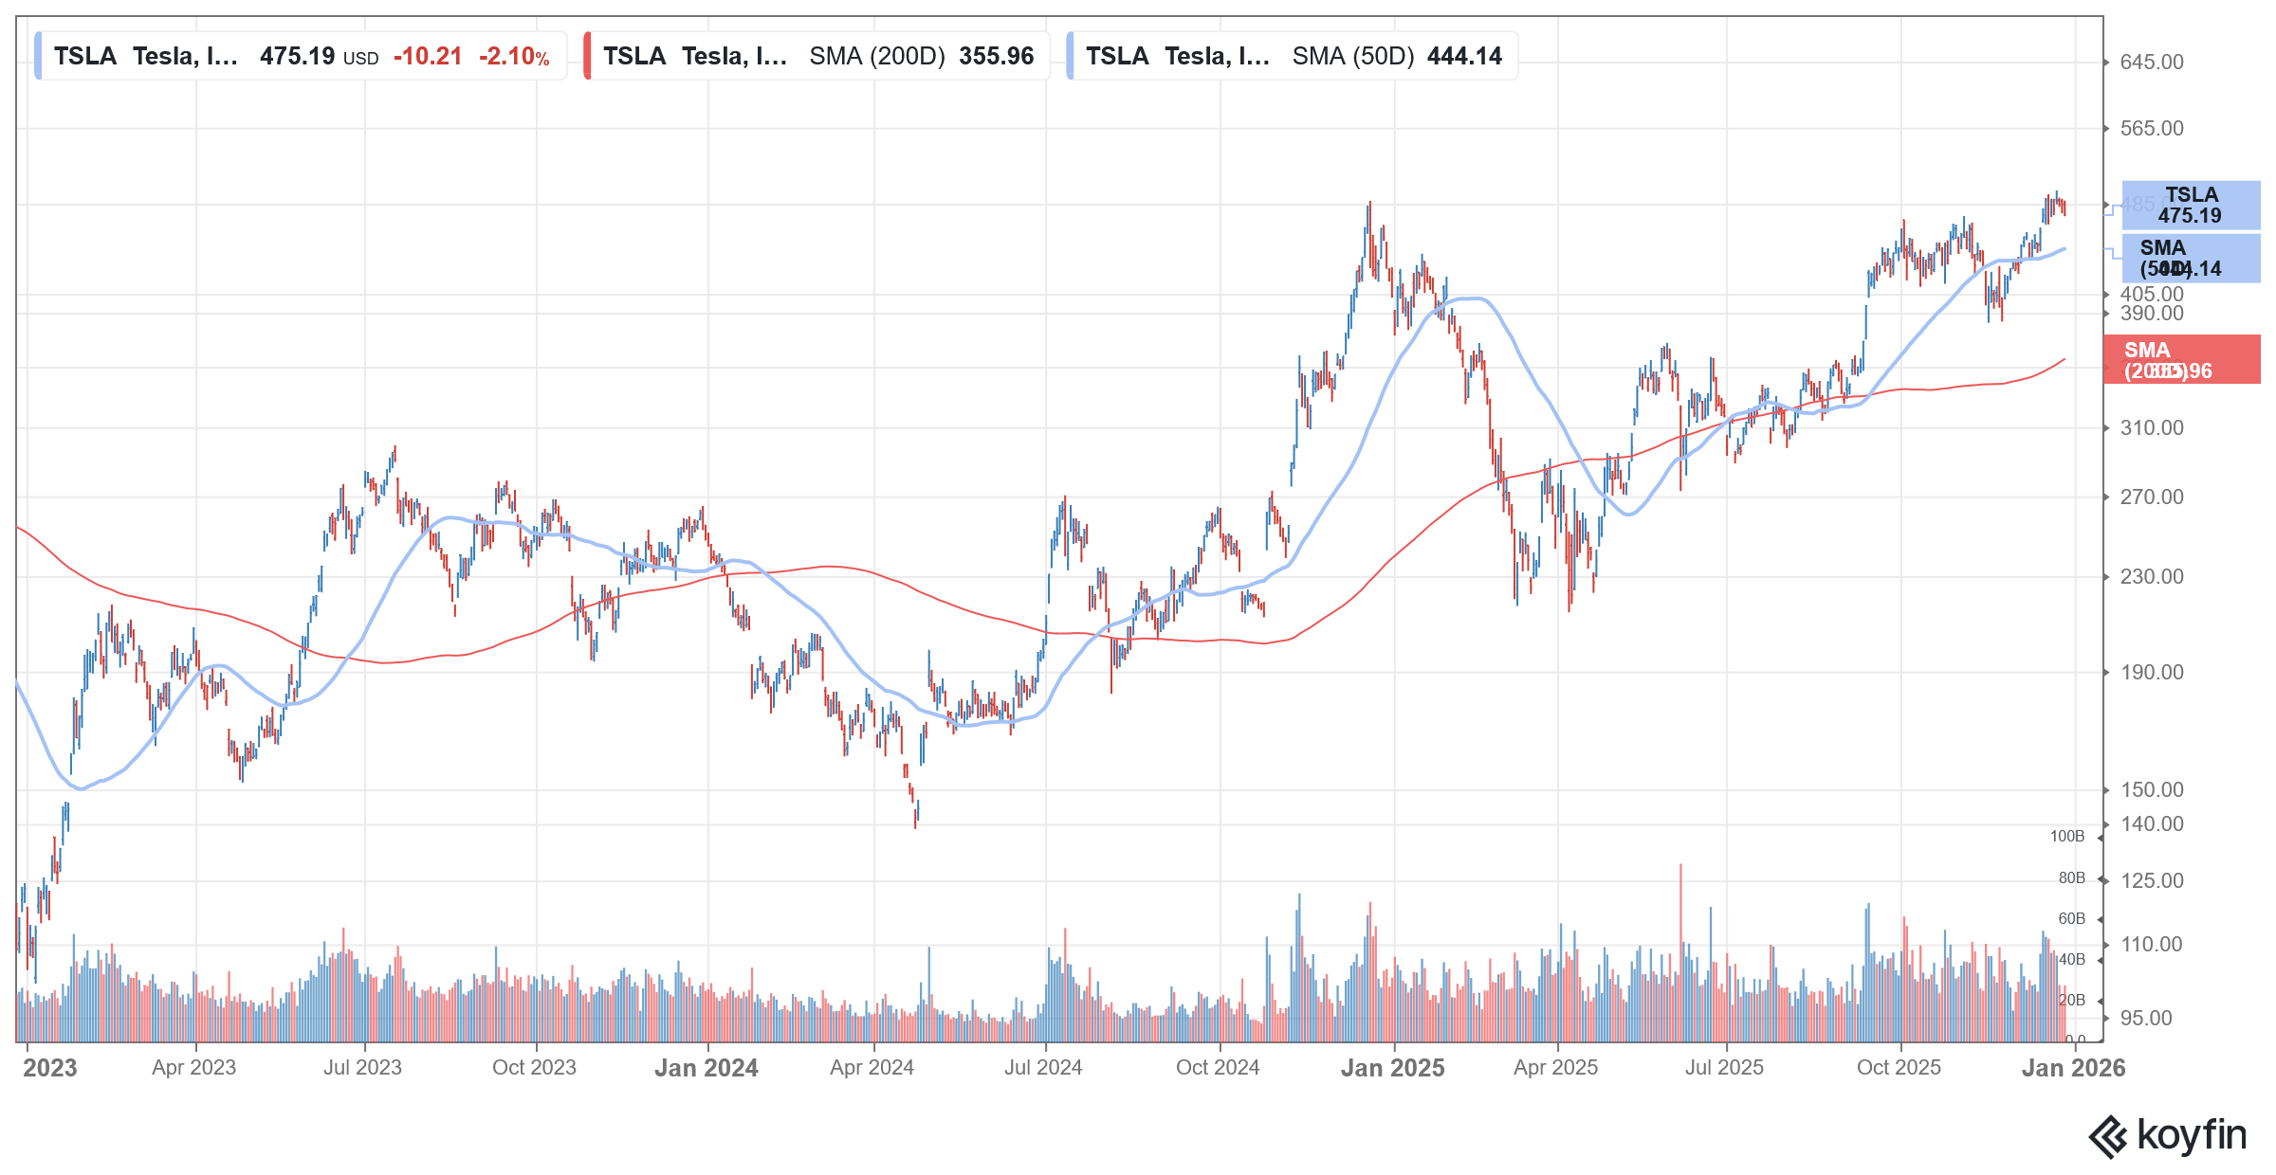Select the Jan 2025 axis label
Viewport: 2276px width, 1175px height.
point(1394,1069)
